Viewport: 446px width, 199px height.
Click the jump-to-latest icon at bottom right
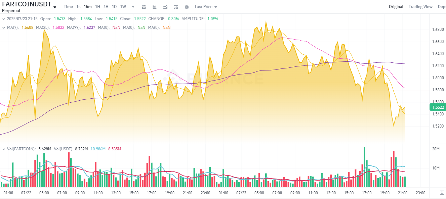pyautogui.click(x=442, y=193)
